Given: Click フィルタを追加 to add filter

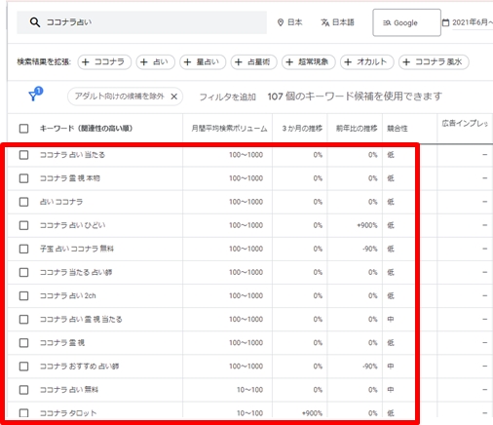Looking at the screenshot, I should click(227, 97).
